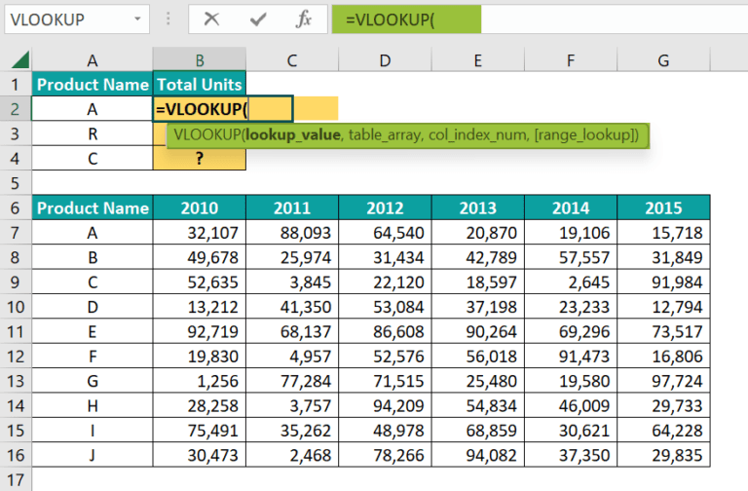The image size is (748, 491).
Task: Select row 2 header
Action: (16, 109)
